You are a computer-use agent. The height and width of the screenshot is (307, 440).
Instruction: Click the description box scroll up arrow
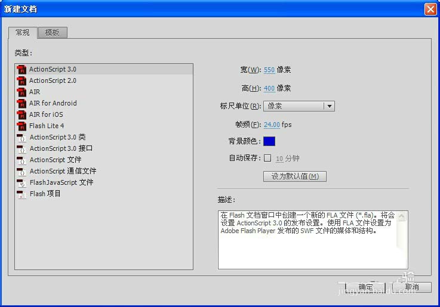[x=402, y=216]
